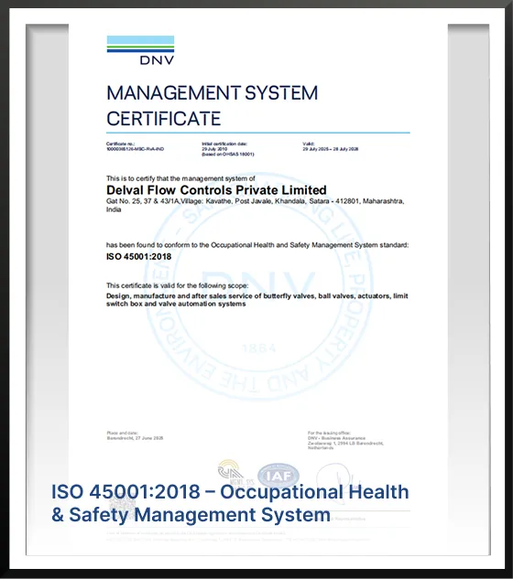
Task: Click the "has been found to conform" sentence
Action: point(257,245)
